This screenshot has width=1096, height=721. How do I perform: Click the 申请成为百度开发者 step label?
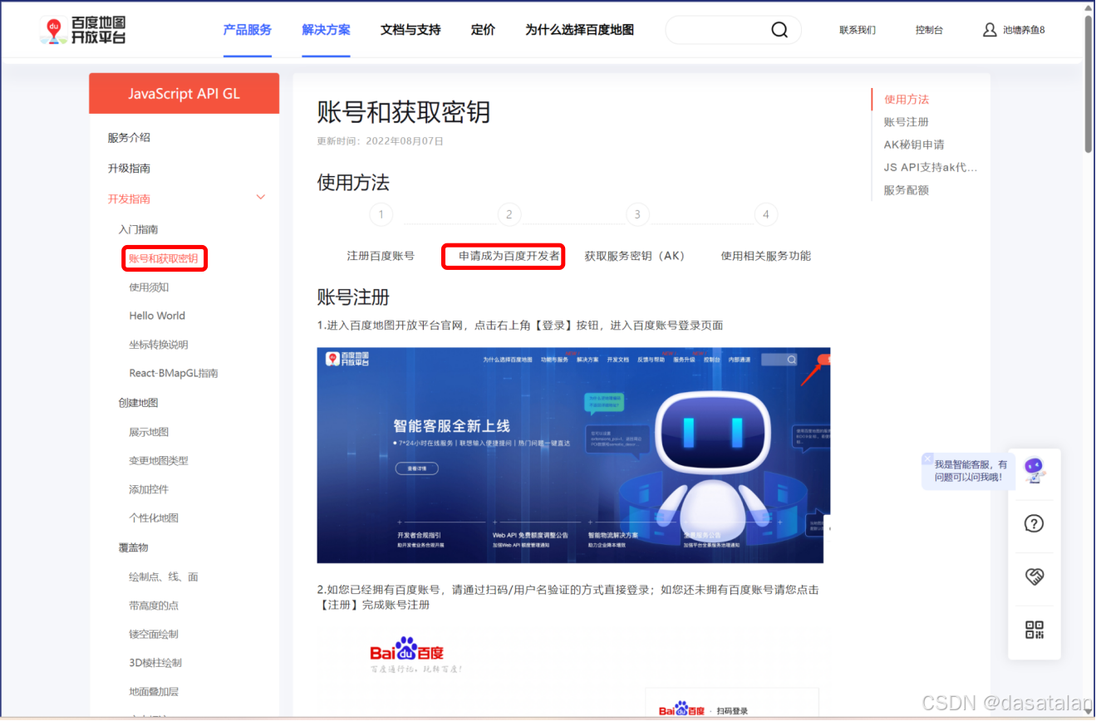coord(509,256)
